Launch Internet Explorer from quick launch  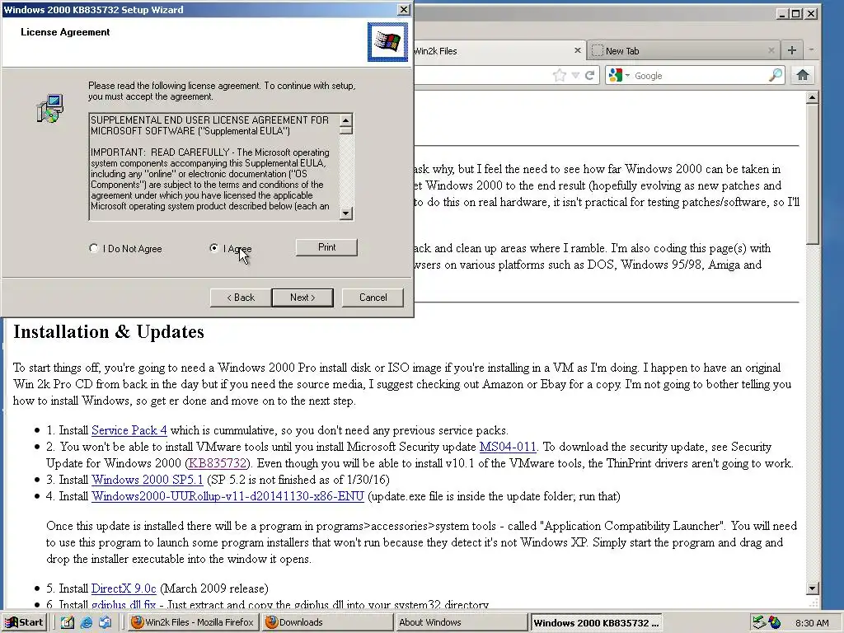[x=86, y=622]
